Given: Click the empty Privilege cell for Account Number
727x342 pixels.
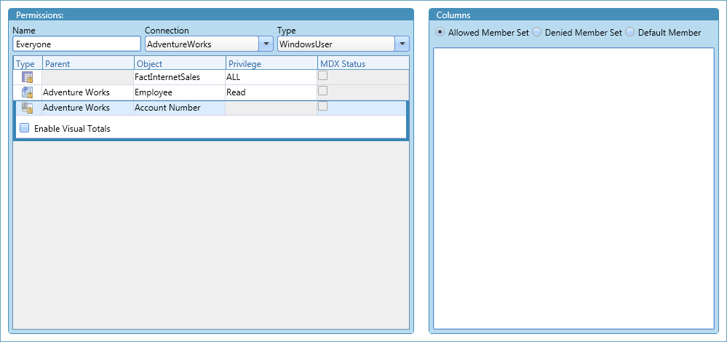Looking at the screenshot, I should (x=271, y=108).
